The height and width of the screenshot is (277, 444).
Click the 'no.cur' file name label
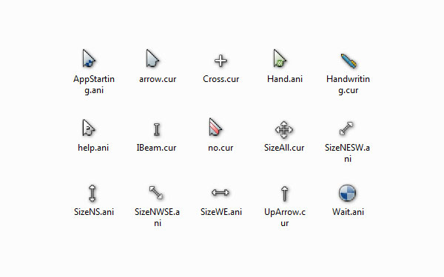pyautogui.click(x=221, y=148)
